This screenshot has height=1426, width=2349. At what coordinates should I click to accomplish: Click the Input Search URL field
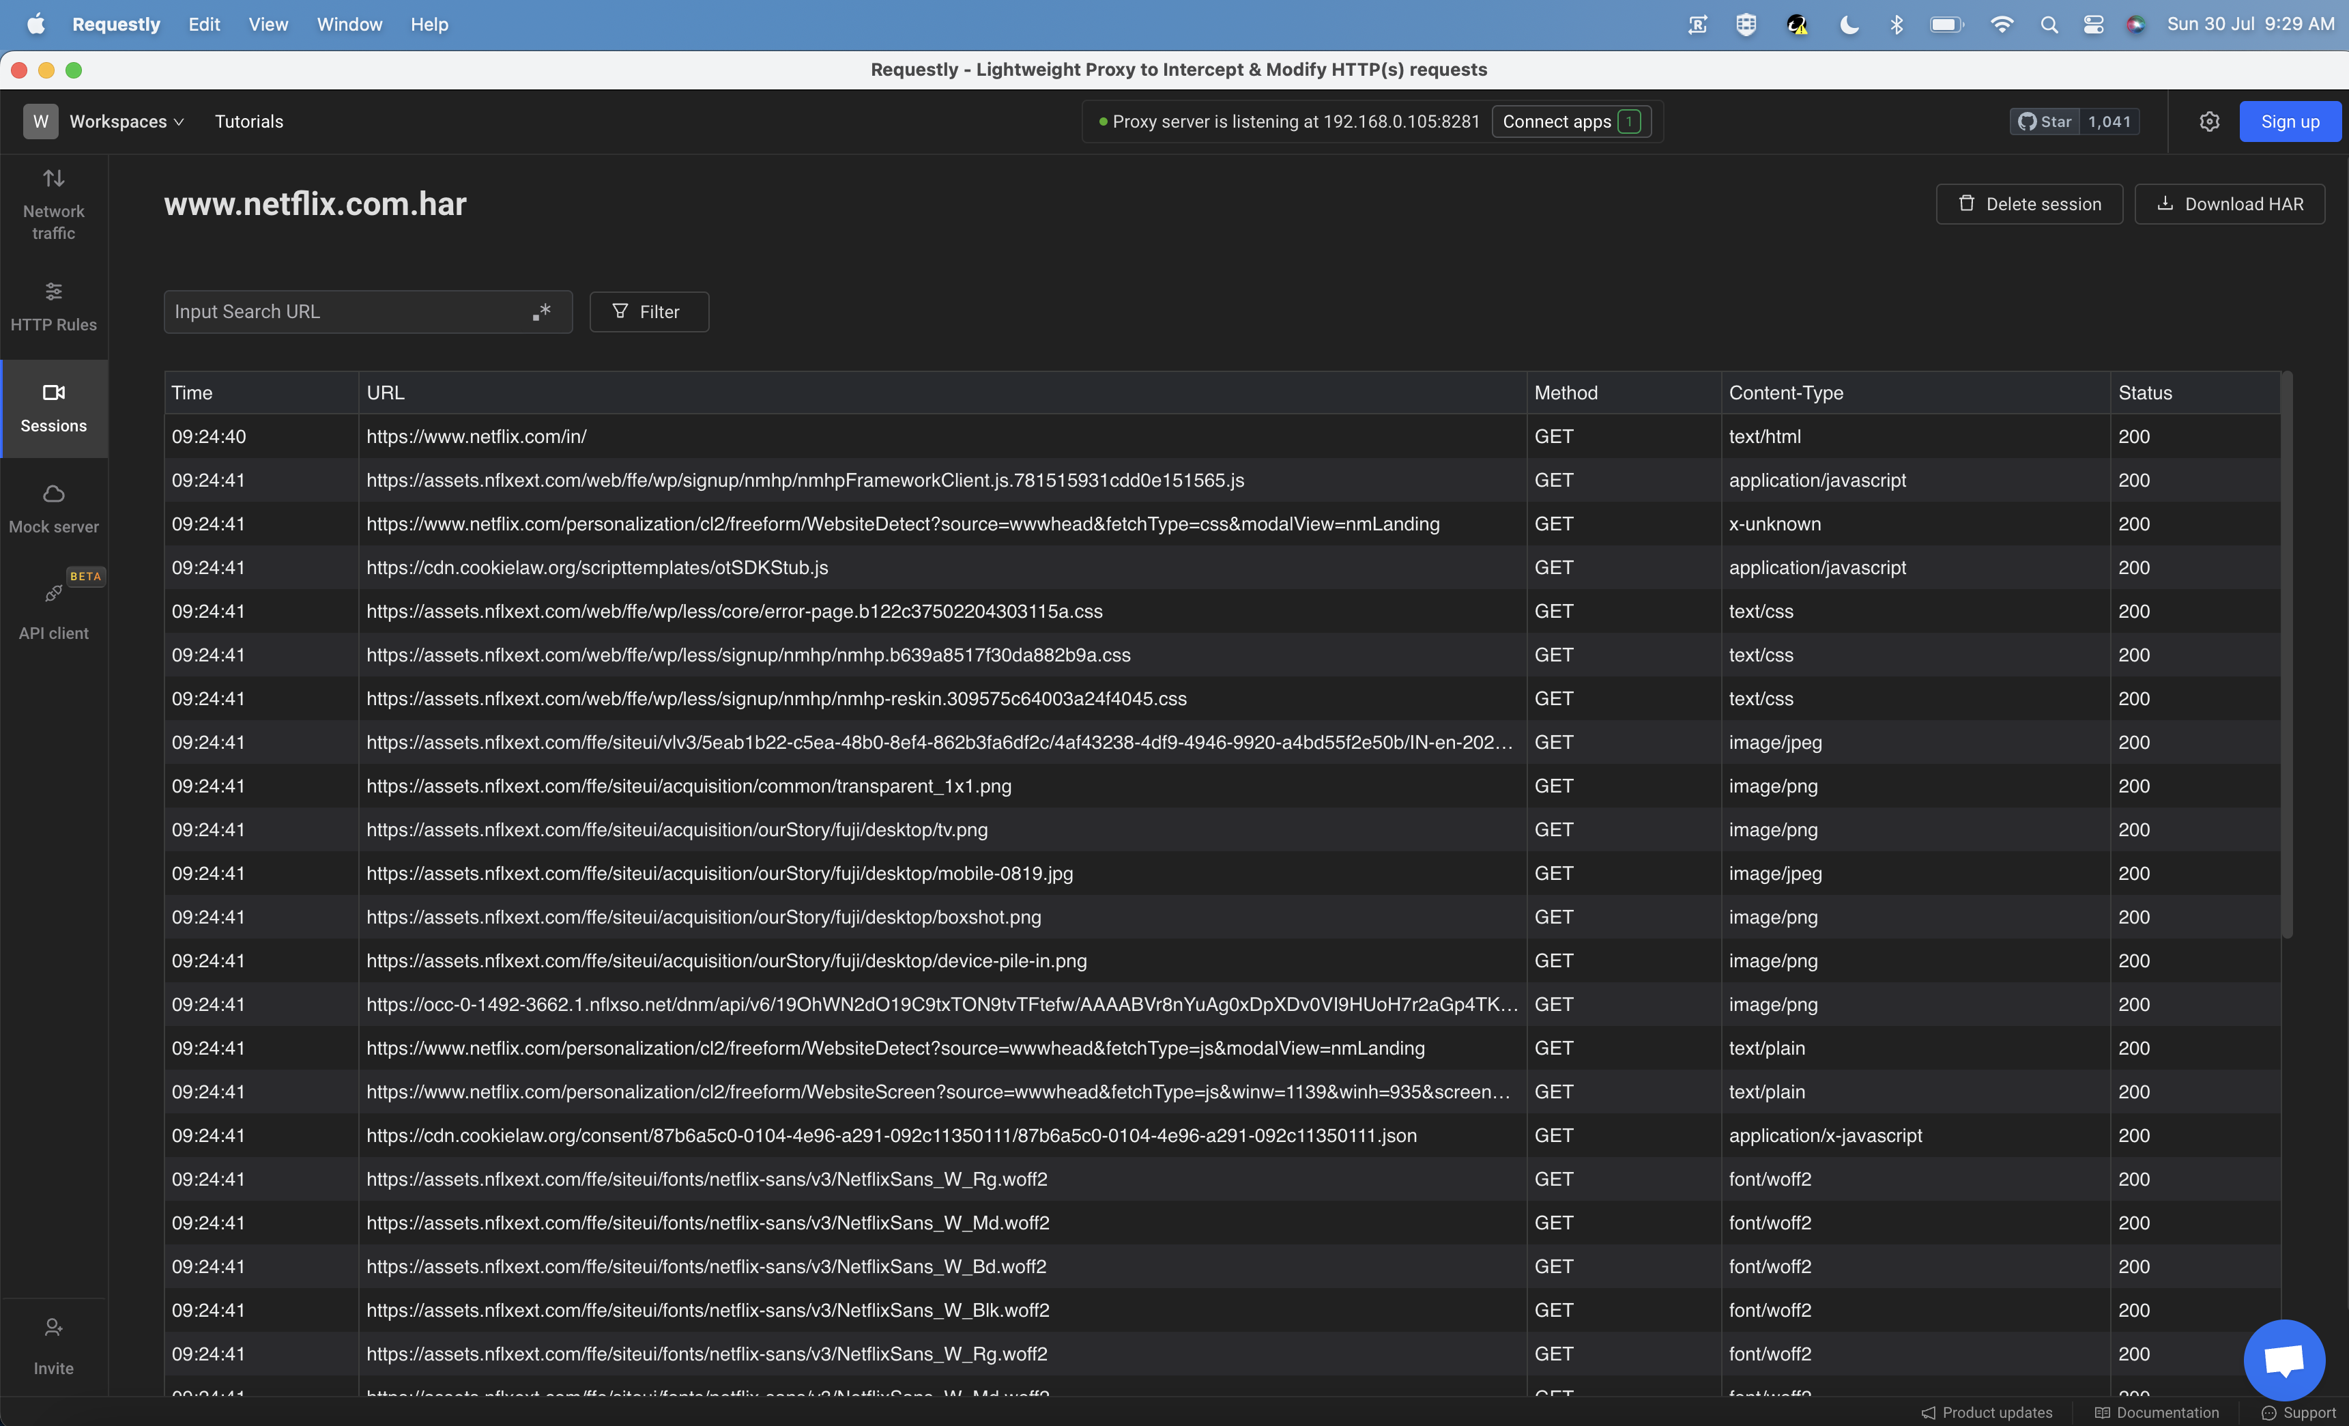pyautogui.click(x=368, y=311)
